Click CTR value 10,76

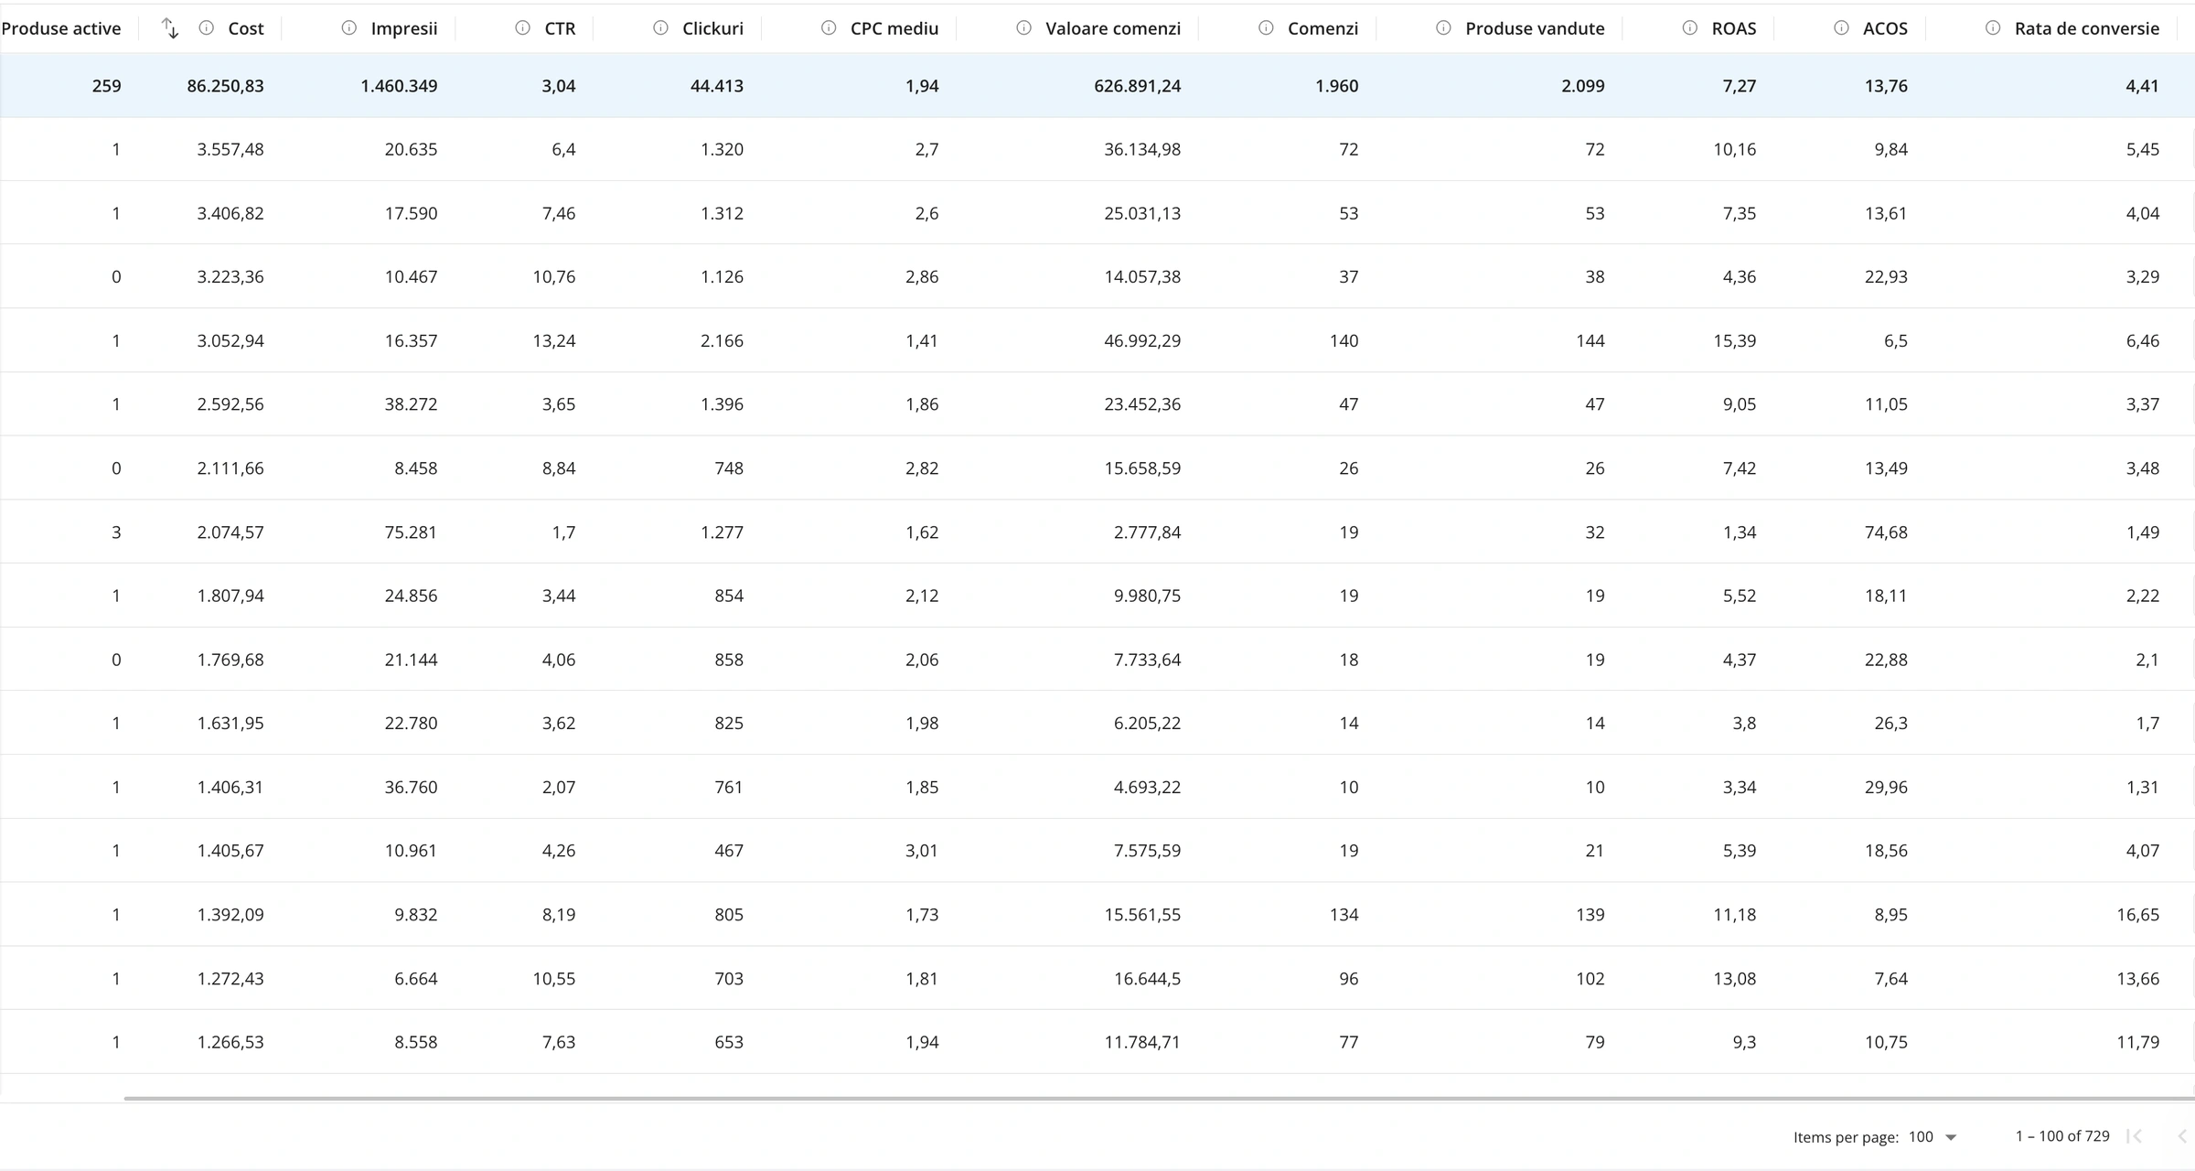[554, 276]
